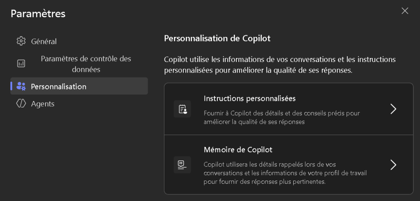Click the data controls chart icon
This screenshot has width=420, height=201.
21,64
